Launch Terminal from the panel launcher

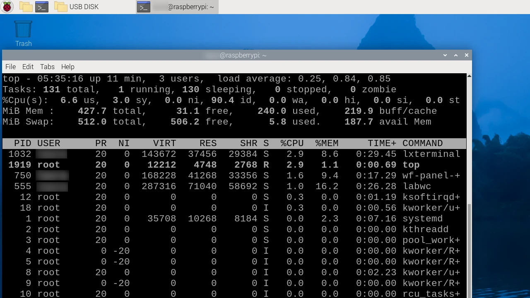tap(42, 7)
